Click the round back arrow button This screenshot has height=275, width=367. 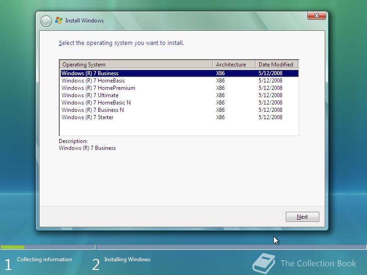pyautogui.click(x=46, y=21)
